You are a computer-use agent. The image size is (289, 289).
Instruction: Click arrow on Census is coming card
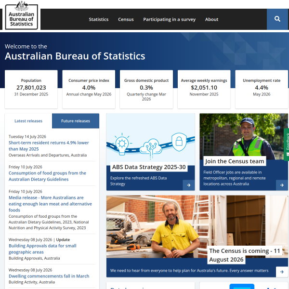pos(282,272)
